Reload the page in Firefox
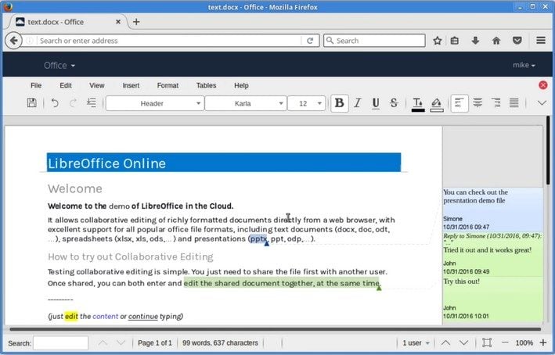 tap(310, 41)
